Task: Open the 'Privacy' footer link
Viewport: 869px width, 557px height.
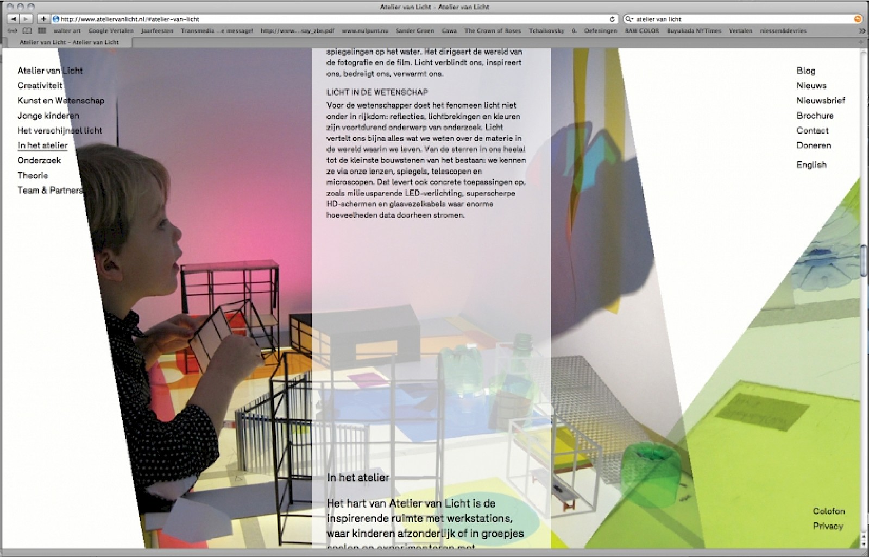Action: (828, 526)
